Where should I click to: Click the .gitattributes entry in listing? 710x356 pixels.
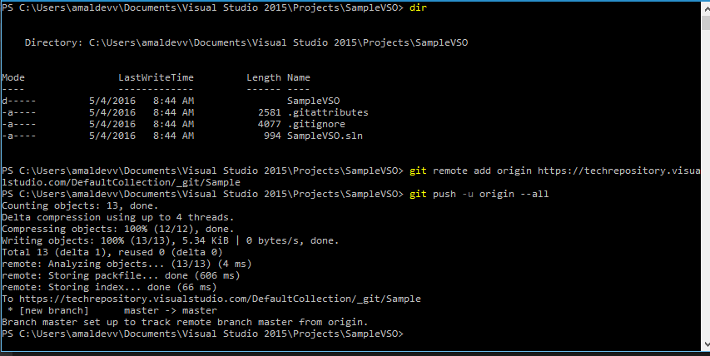click(x=327, y=111)
